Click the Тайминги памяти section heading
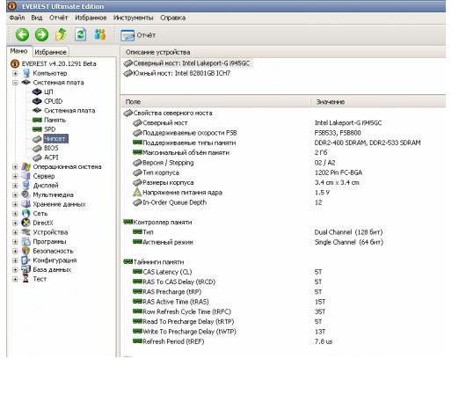Screen dimensions: 459x403 158,262
